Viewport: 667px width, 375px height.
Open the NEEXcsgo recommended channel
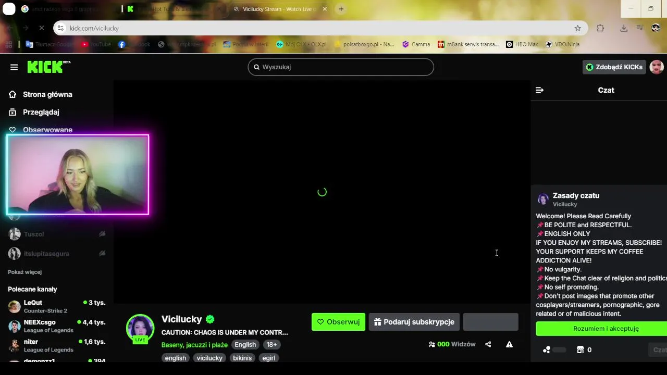[56, 326]
